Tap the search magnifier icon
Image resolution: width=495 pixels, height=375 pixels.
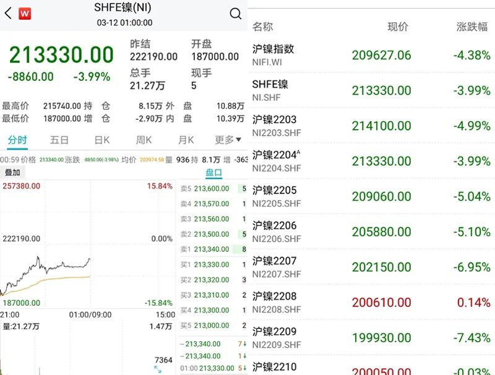(235, 14)
